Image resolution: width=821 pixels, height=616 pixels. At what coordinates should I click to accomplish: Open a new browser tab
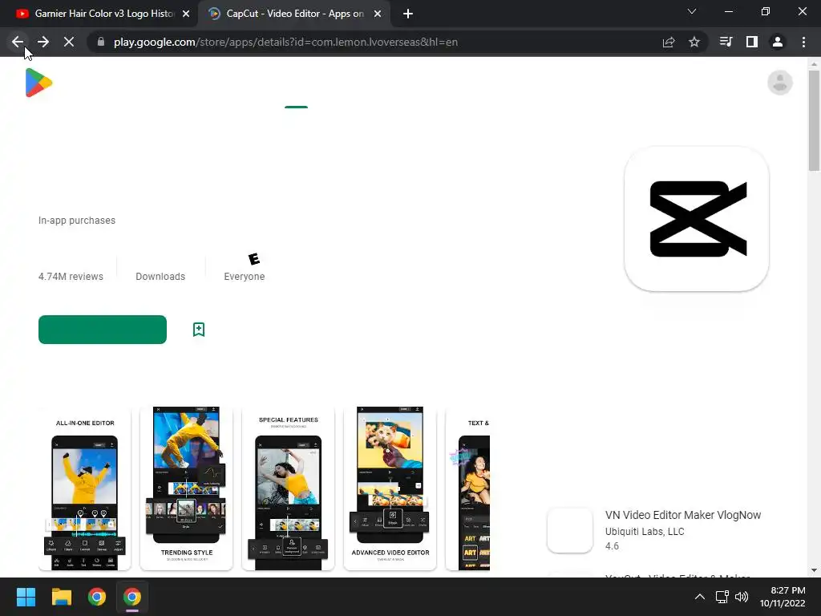pyautogui.click(x=408, y=14)
